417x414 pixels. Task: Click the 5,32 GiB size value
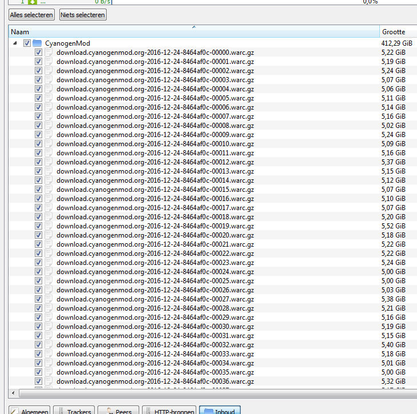[394, 381]
